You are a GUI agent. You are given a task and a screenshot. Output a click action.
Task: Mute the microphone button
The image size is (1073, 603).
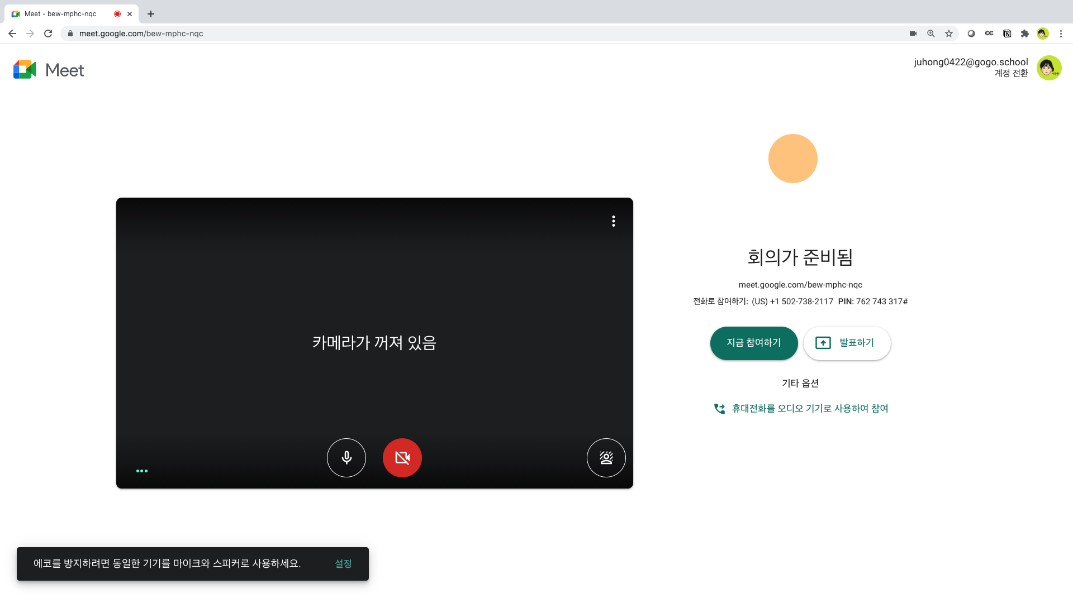click(x=346, y=458)
